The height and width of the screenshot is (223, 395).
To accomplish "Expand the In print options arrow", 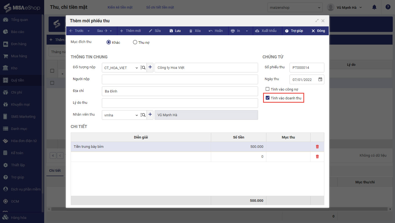I will [x=247, y=31].
